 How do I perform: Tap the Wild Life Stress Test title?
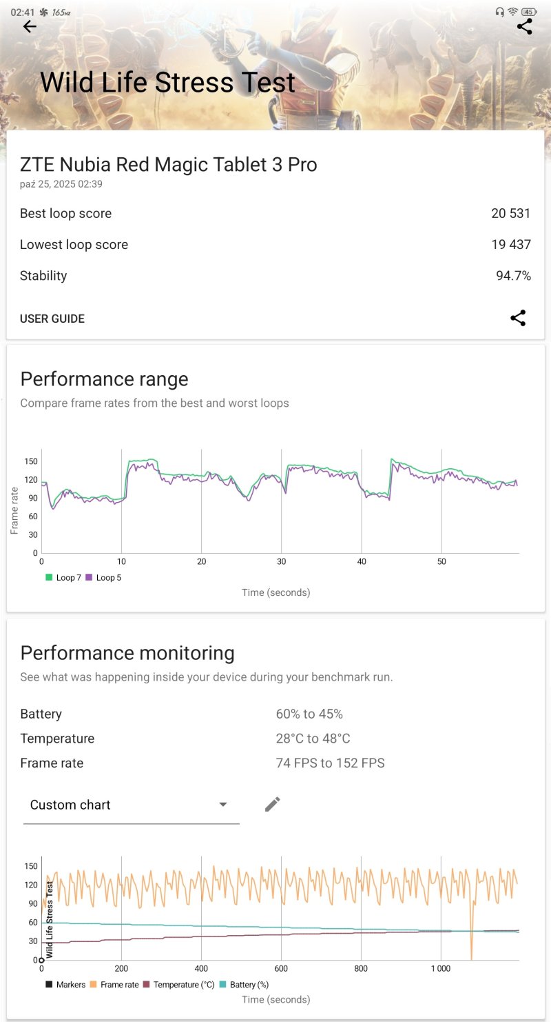point(167,83)
